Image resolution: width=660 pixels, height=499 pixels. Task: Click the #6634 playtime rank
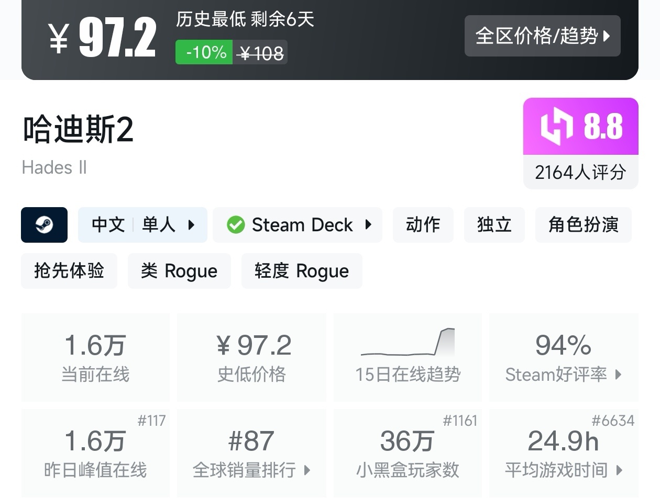(x=613, y=421)
